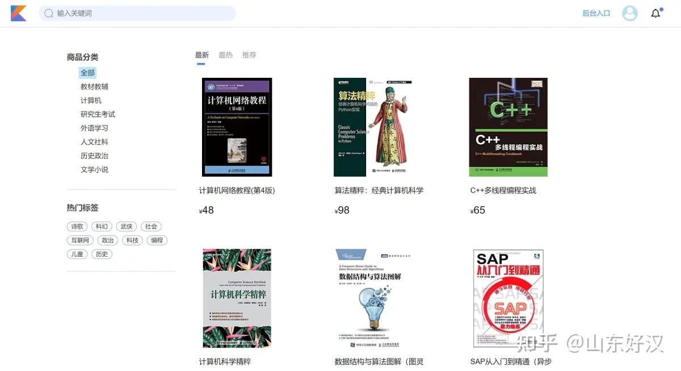Select the 最新 tab
This screenshot has width=681, height=371.
(202, 55)
